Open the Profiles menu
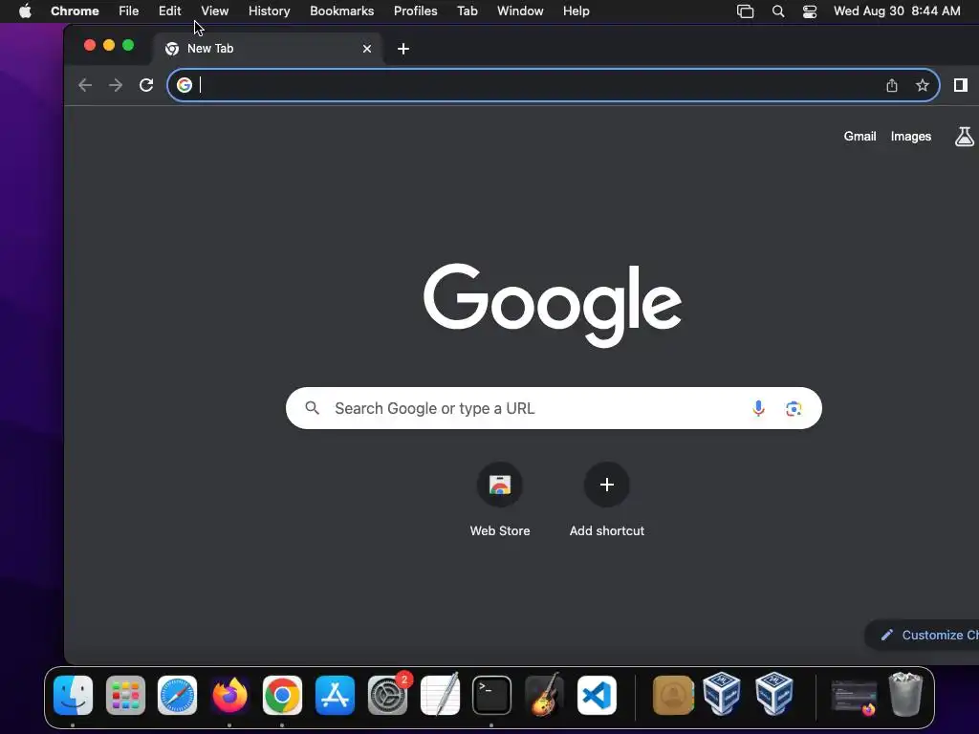This screenshot has height=734, width=979. tap(415, 11)
